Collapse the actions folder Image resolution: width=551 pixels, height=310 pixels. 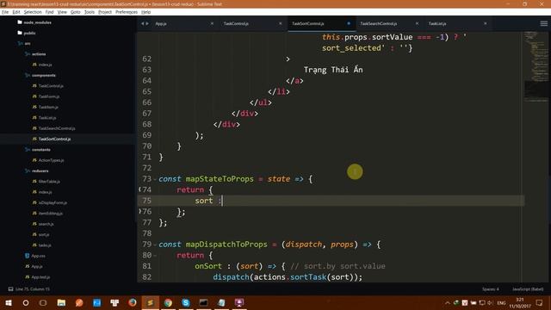pyautogui.click(x=39, y=54)
